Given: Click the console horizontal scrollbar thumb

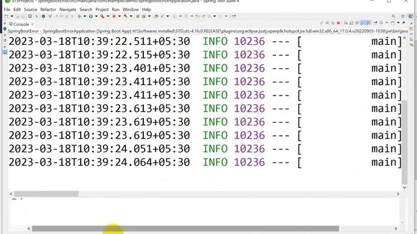Looking at the screenshot, I should coord(46,194).
